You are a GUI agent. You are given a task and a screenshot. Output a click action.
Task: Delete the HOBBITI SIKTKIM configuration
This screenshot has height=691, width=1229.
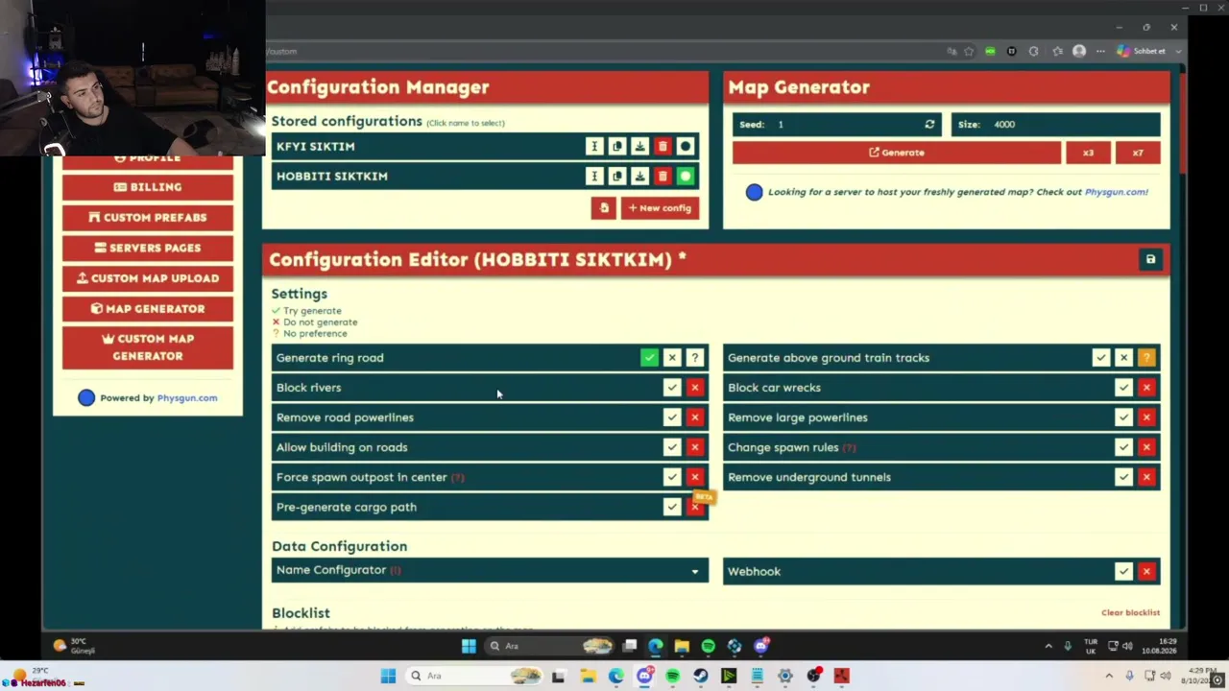pos(663,177)
